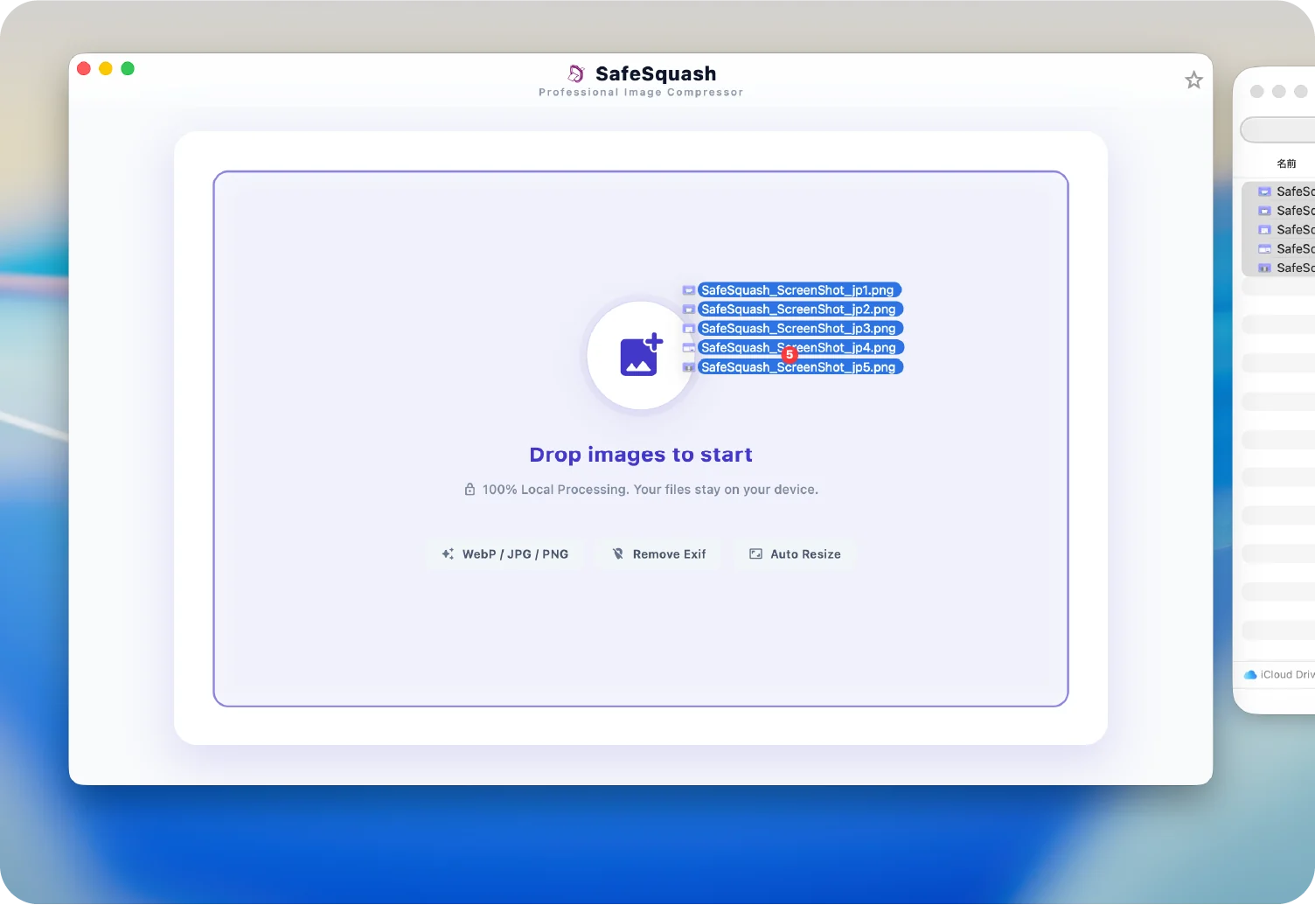This screenshot has height=905, width=1315.
Task: Click the search field in Finder window
Action: (1278, 130)
